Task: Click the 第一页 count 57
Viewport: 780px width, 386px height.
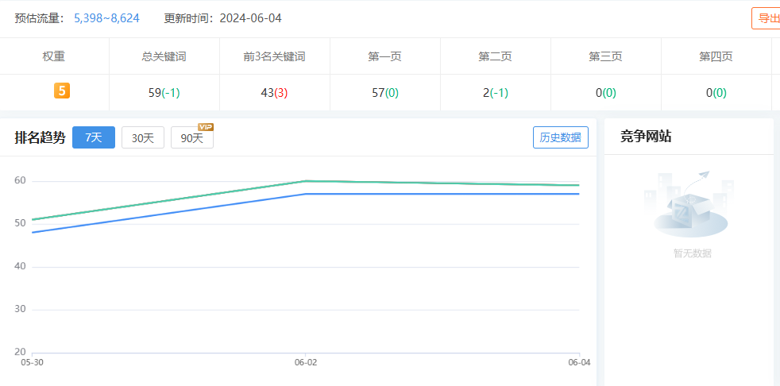Action: click(x=378, y=93)
